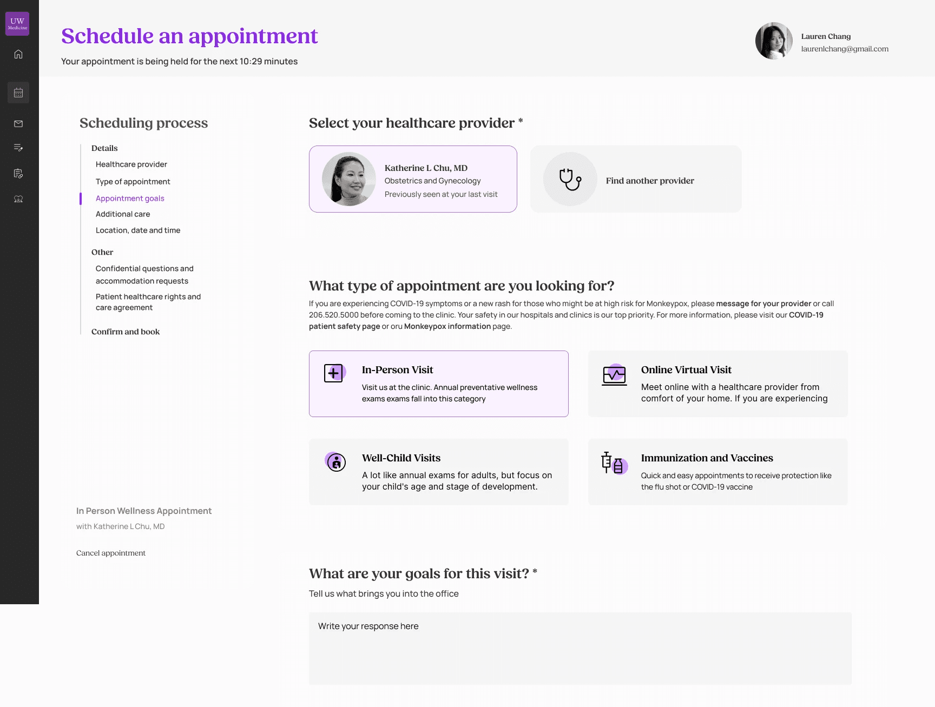Open the COVID-19 patient safety page link
The width and height of the screenshot is (935, 707).
point(806,315)
